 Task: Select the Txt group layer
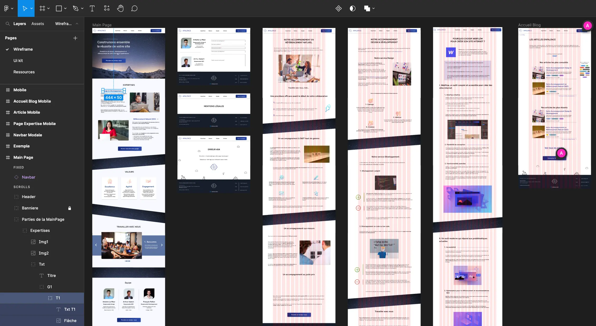click(42, 264)
